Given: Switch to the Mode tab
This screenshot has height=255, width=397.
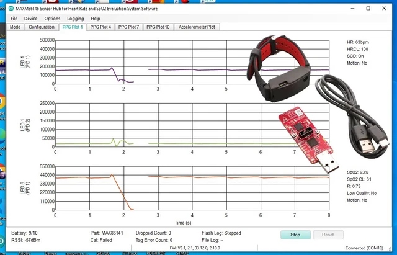Looking at the screenshot, I should (15, 27).
